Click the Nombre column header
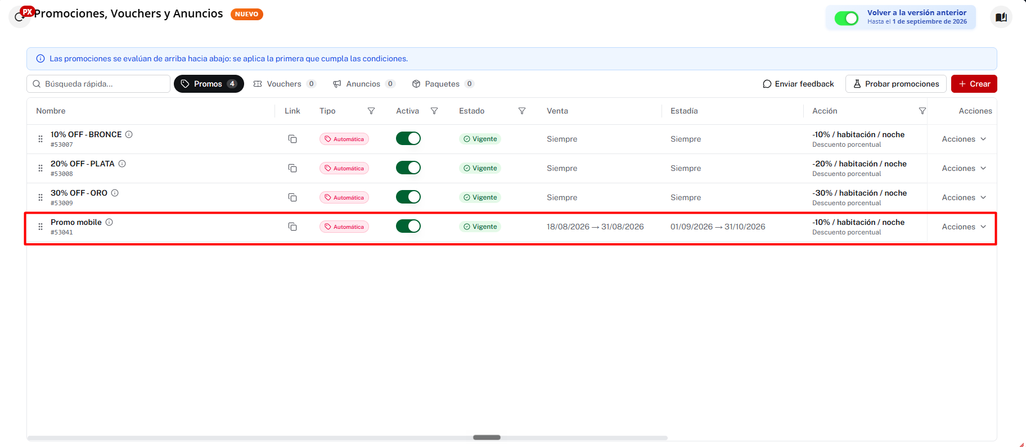 pyautogui.click(x=51, y=111)
